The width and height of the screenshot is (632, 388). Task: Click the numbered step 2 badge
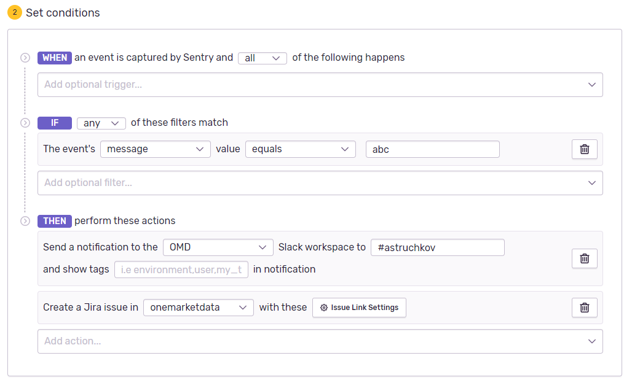[x=15, y=12]
